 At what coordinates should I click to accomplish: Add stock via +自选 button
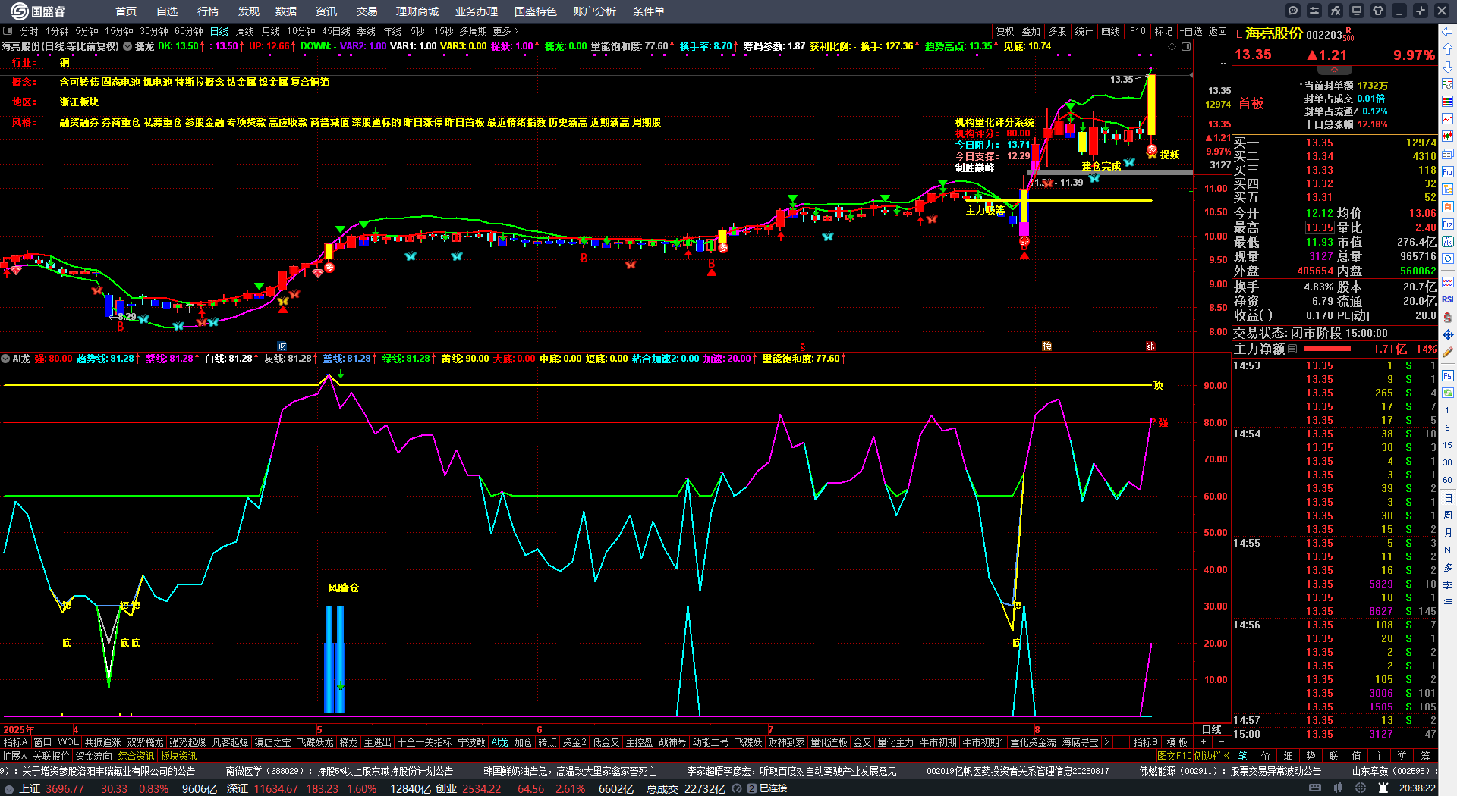(x=1191, y=31)
